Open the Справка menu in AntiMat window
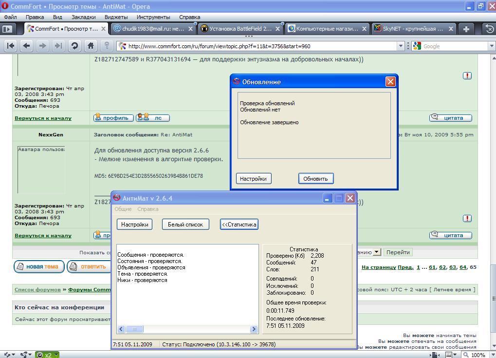 147,209
